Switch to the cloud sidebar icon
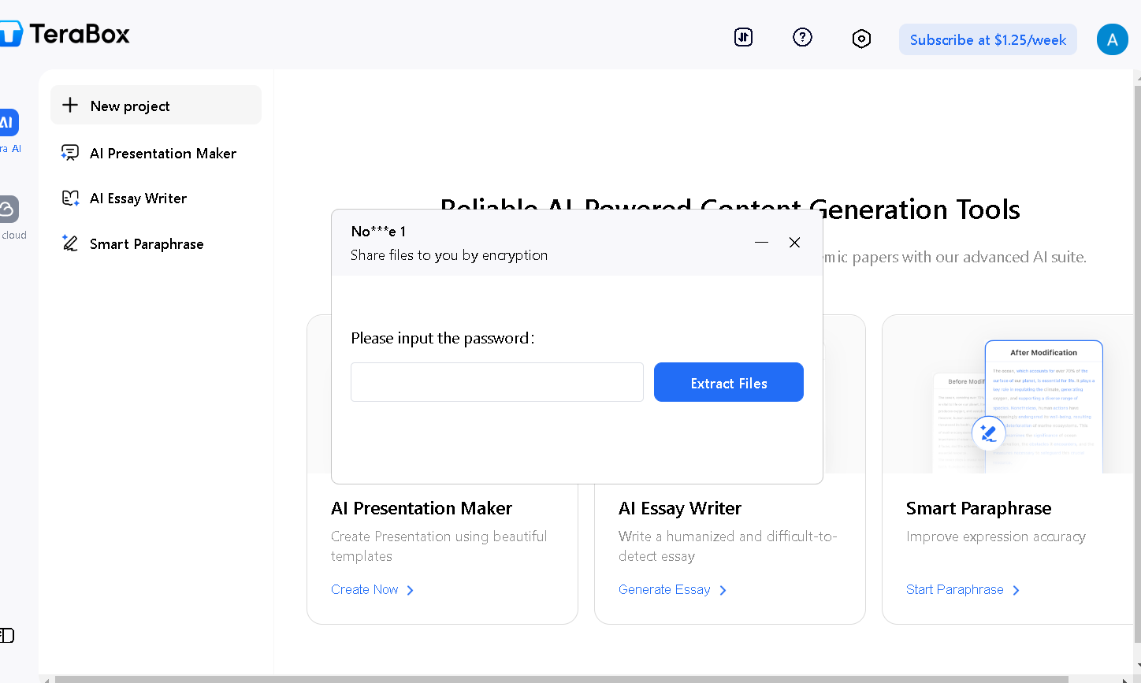 [9, 210]
